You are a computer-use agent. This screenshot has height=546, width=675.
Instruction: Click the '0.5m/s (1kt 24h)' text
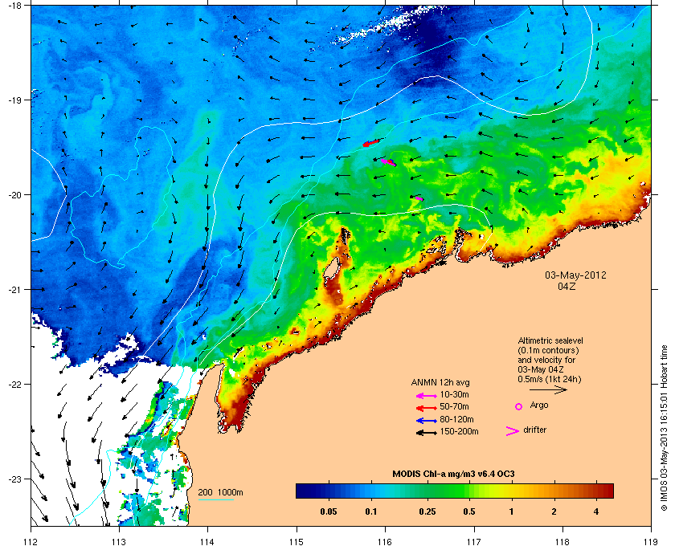(550, 380)
